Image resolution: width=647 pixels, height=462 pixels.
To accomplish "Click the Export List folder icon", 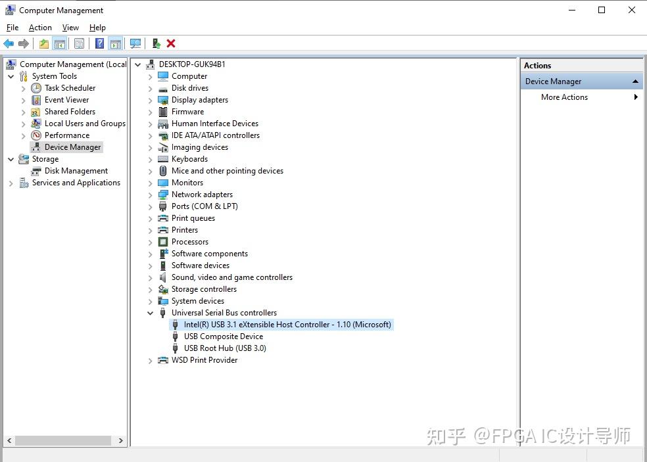I will coord(43,43).
